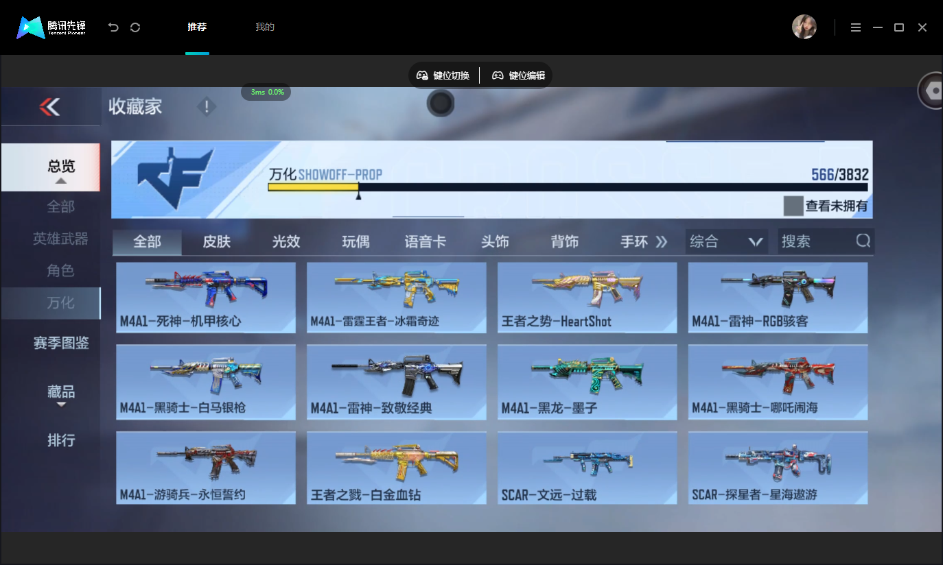Viewport: 943px width, 565px height.
Task: Open the M4A1-死神-机甲核心 weapon card
Action: tap(206, 298)
